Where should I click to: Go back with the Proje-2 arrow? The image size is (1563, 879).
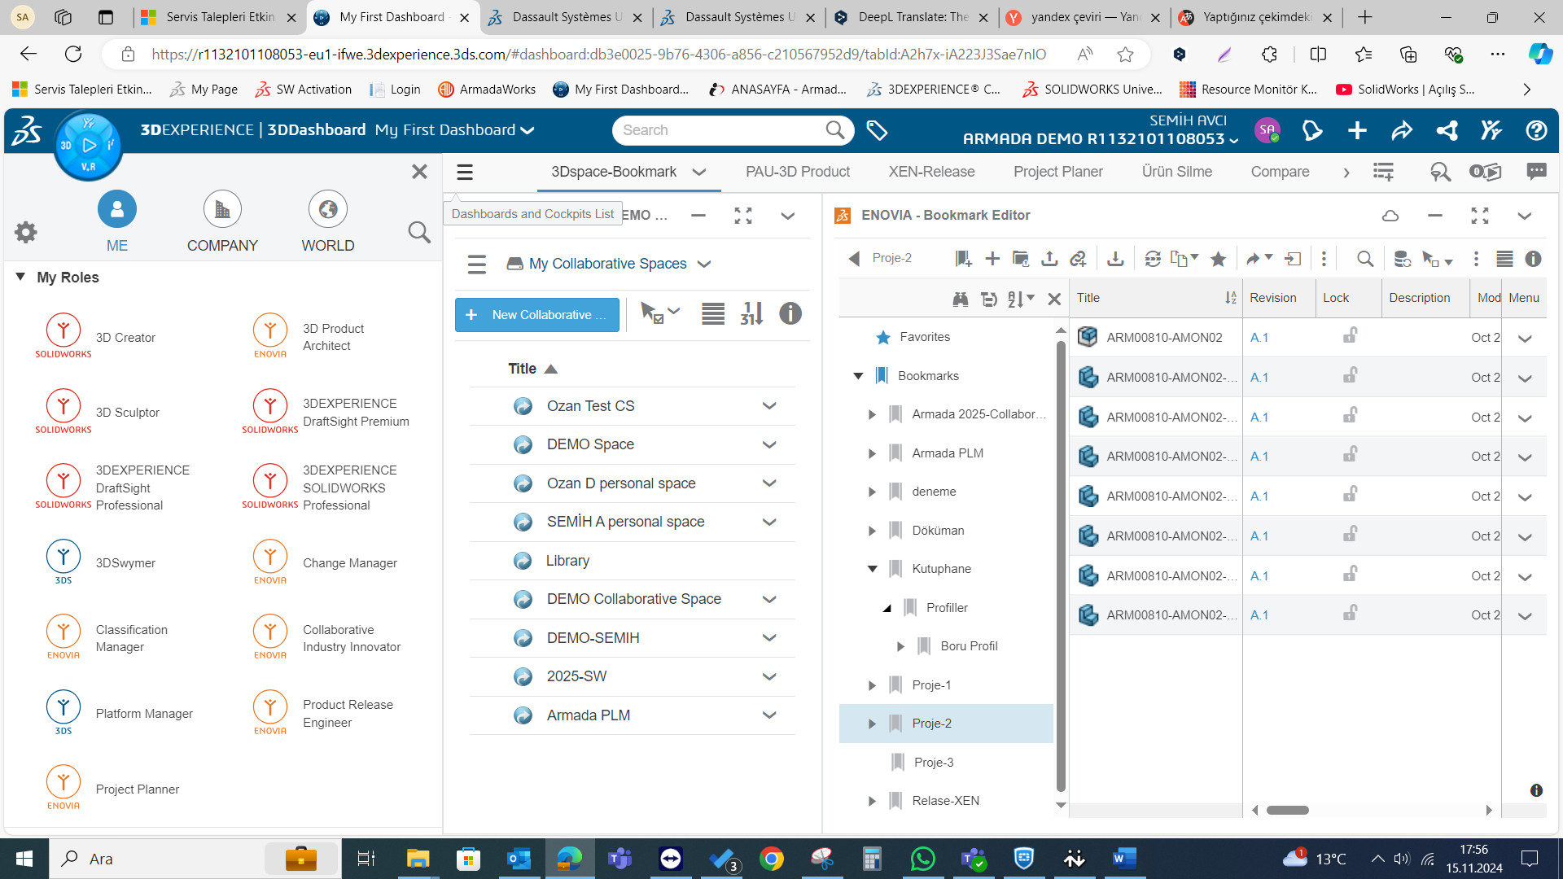(x=854, y=259)
